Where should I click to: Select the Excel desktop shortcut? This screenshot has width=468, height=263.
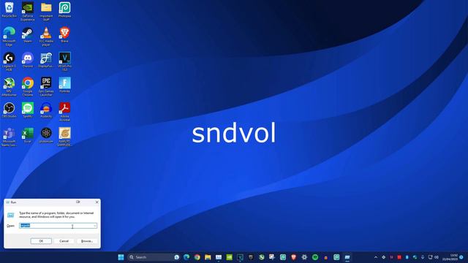pyautogui.click(x=28, y=135)
